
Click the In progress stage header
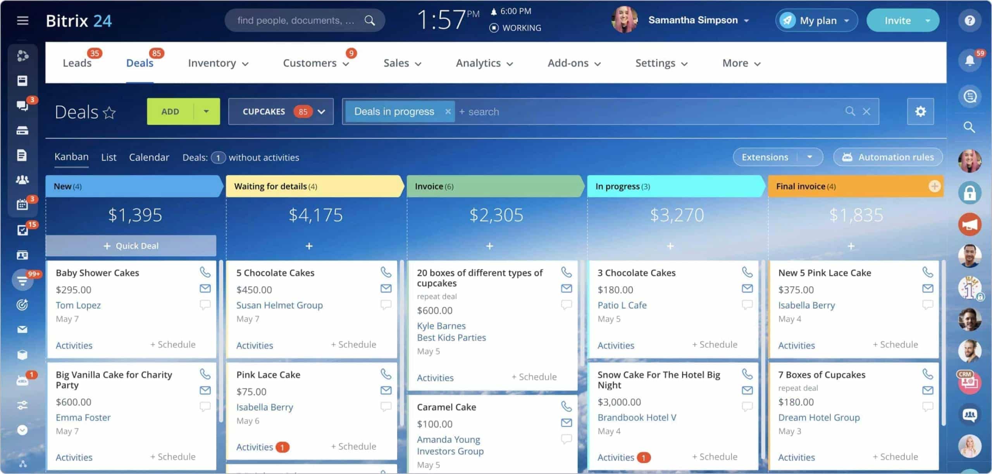676,186
